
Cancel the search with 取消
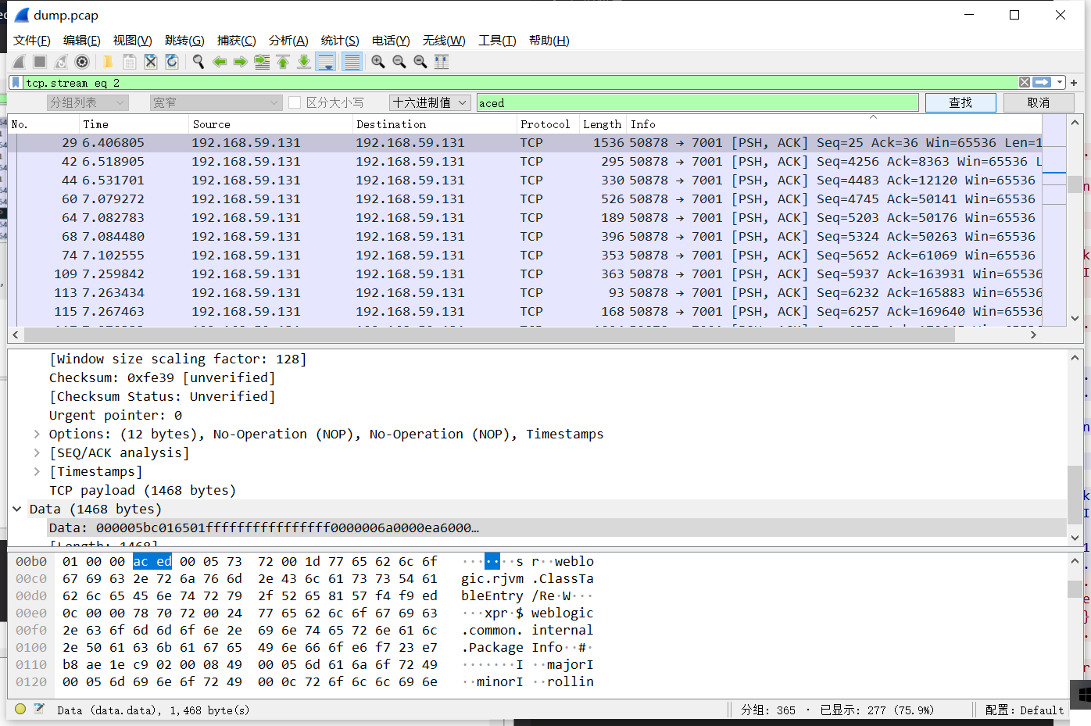coord(1039,102)
